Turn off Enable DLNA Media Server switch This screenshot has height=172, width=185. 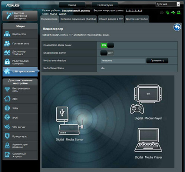107,45
